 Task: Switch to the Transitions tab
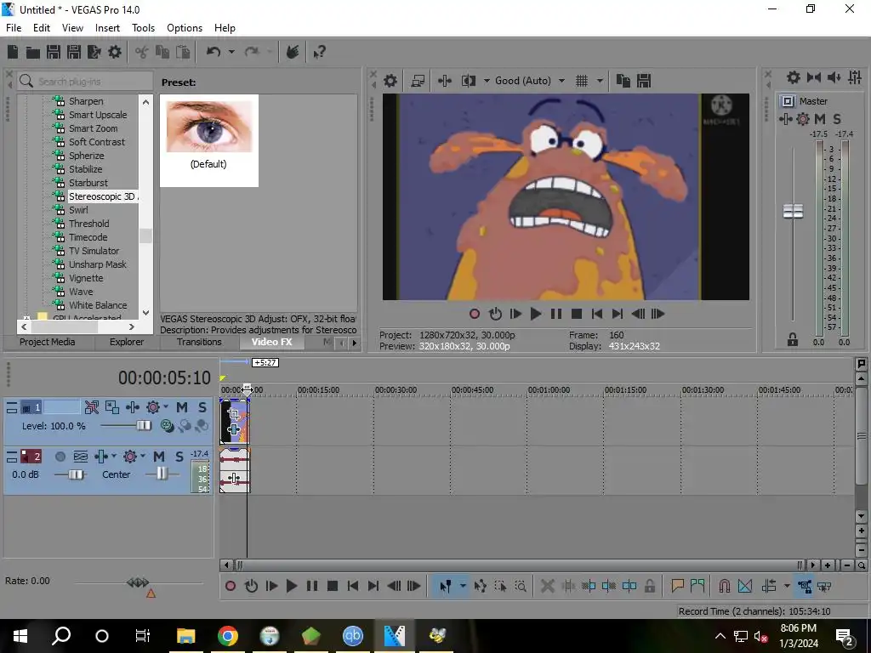(199, 342)
